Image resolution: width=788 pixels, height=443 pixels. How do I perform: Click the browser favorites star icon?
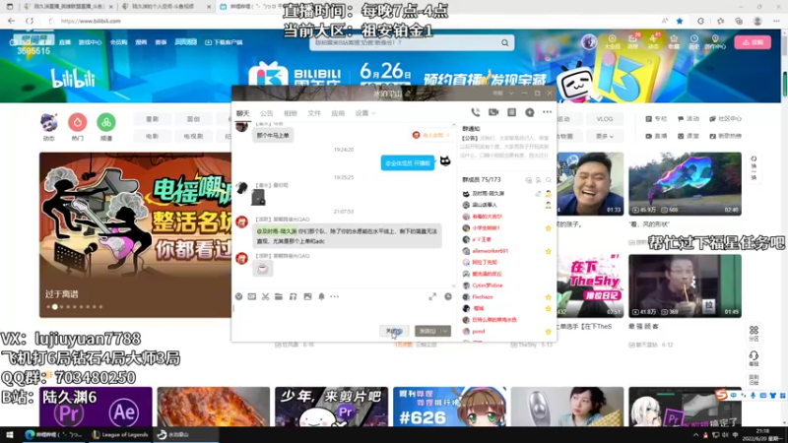(680, 21)
